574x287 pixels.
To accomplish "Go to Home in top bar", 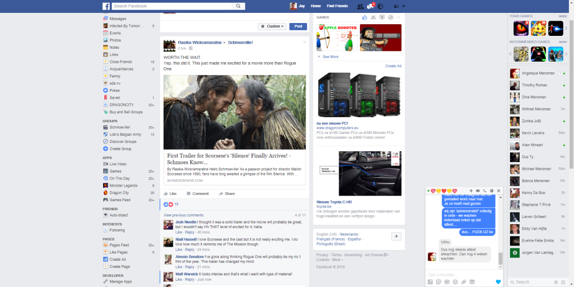I will (316, 6).
